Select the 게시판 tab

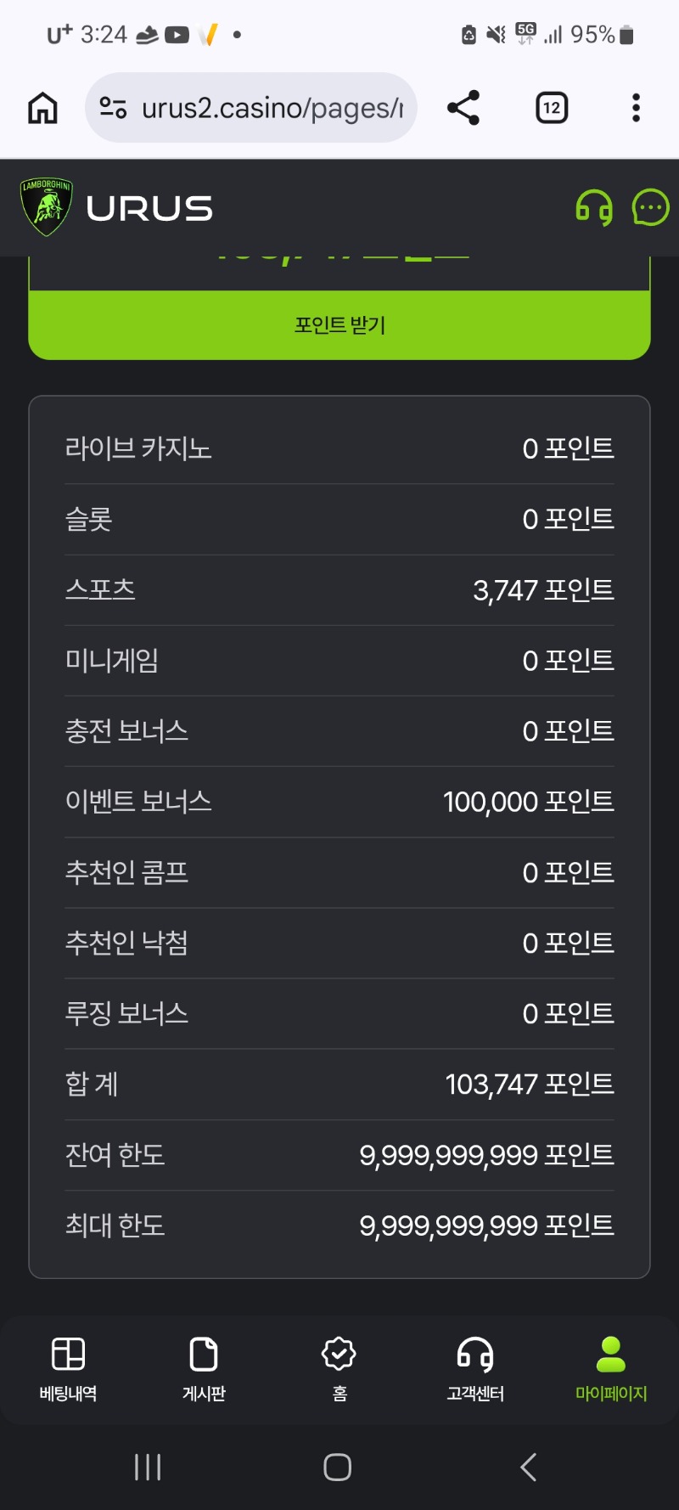204,1369
